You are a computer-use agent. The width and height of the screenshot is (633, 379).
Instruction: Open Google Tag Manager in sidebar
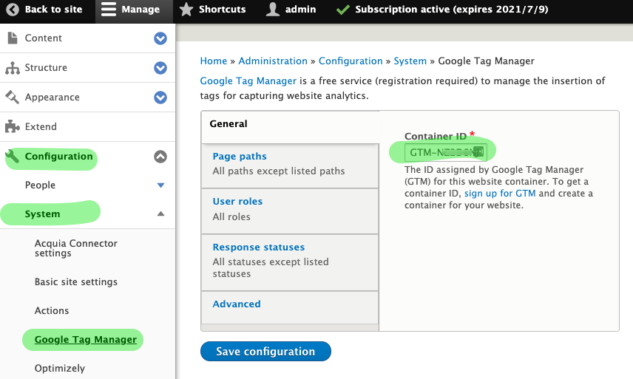tap(86, 340)
